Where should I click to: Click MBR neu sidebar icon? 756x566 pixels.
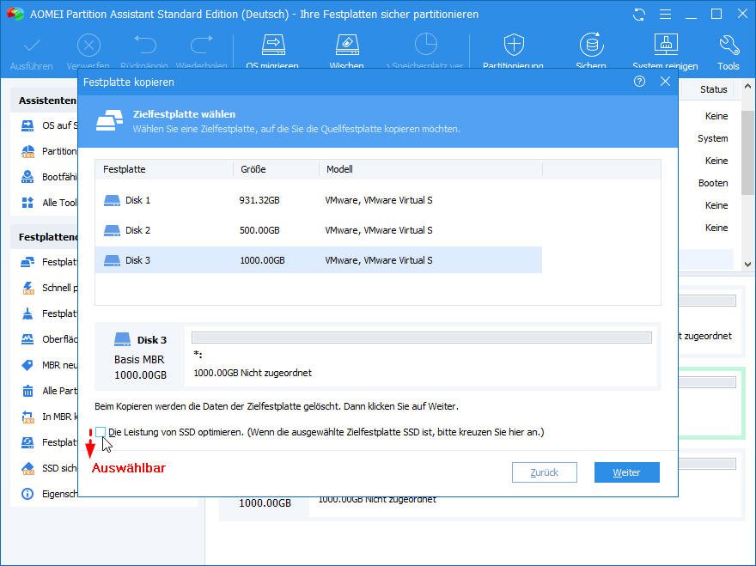point(27,365)
